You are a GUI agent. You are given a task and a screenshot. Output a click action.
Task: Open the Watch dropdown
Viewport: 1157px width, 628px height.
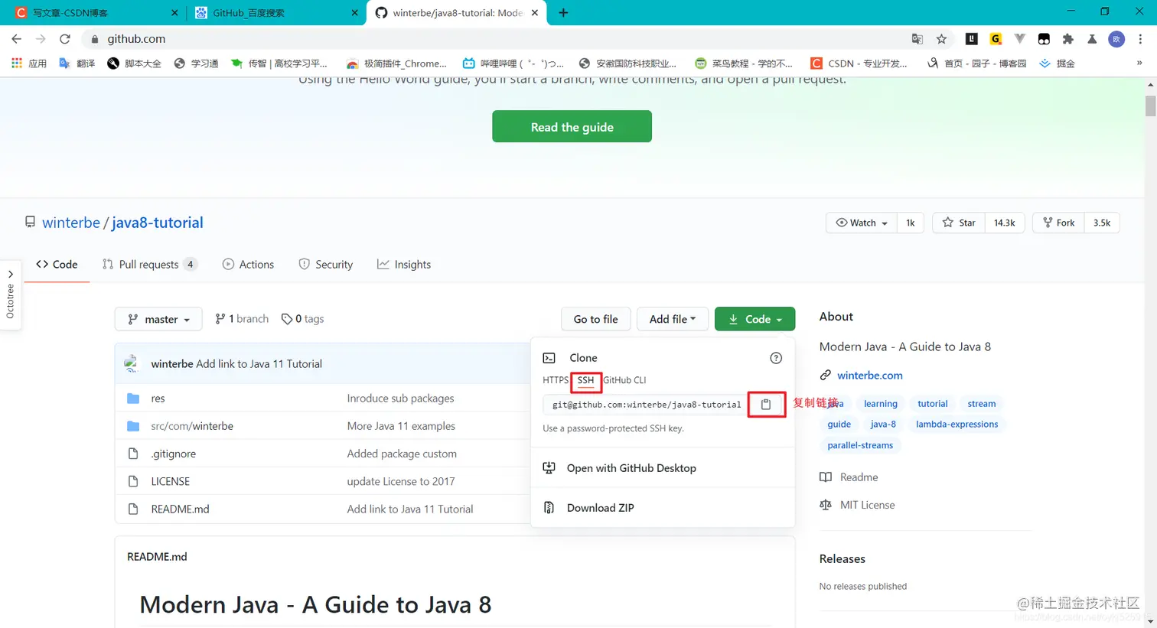[x=862, y=223]
